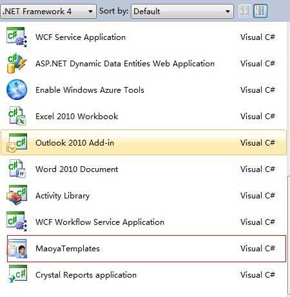Click the WCF Service Application template icon
The height and width of the screenshot is (297, 290).
coord(17,37)
